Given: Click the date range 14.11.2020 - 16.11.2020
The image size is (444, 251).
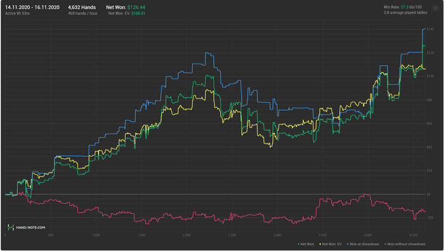Looking at the screenshot, I should [x=32, y=8].
